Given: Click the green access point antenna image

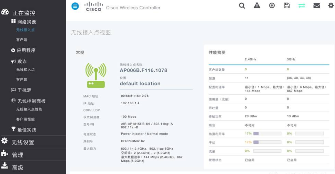Looking at the screenshot, I should point(96,76).
